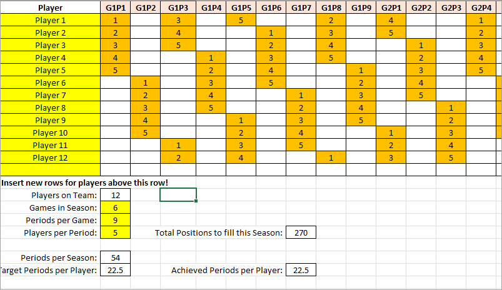Select the Target Periods per Player value
Screen dimensions: 502x290
point(115,270)
